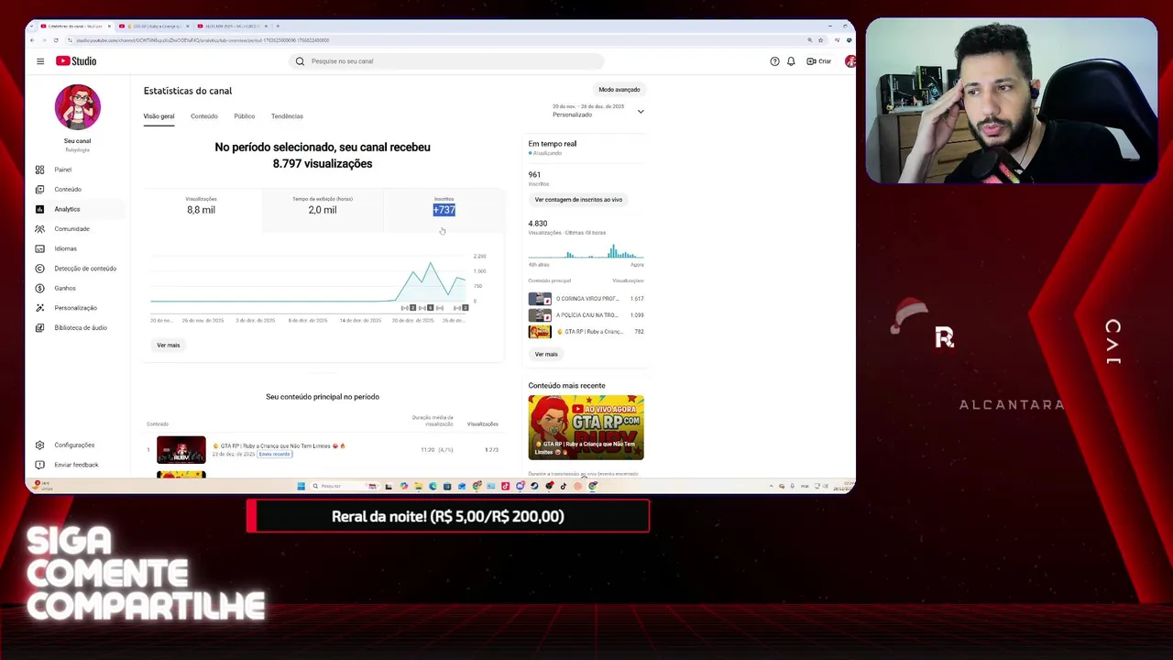Viewport: 1173px width, 660px height.
Task: Click the browser back arrow
Action: coord(32,40)
